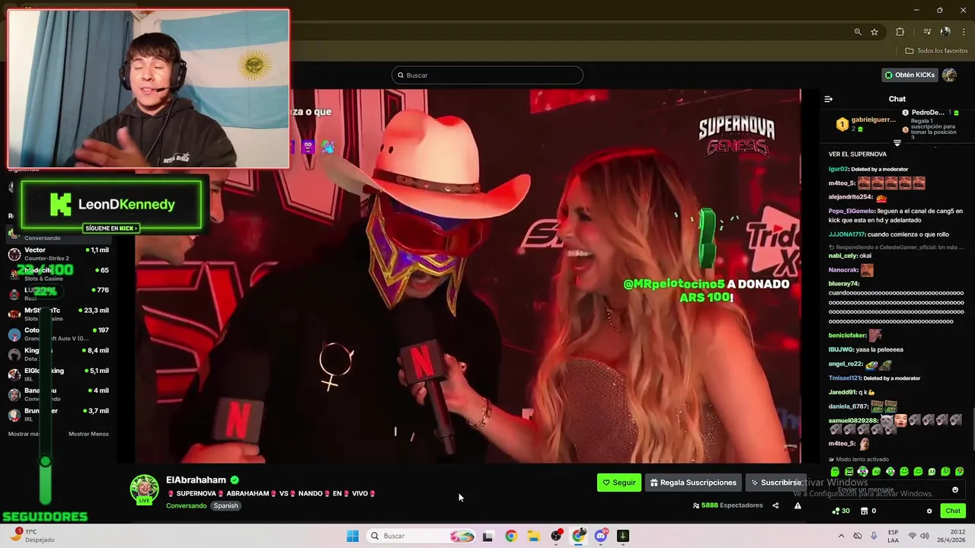Click the Obtén KICKs button
Viewport: 975px width, 548px height.
(909, 75)
